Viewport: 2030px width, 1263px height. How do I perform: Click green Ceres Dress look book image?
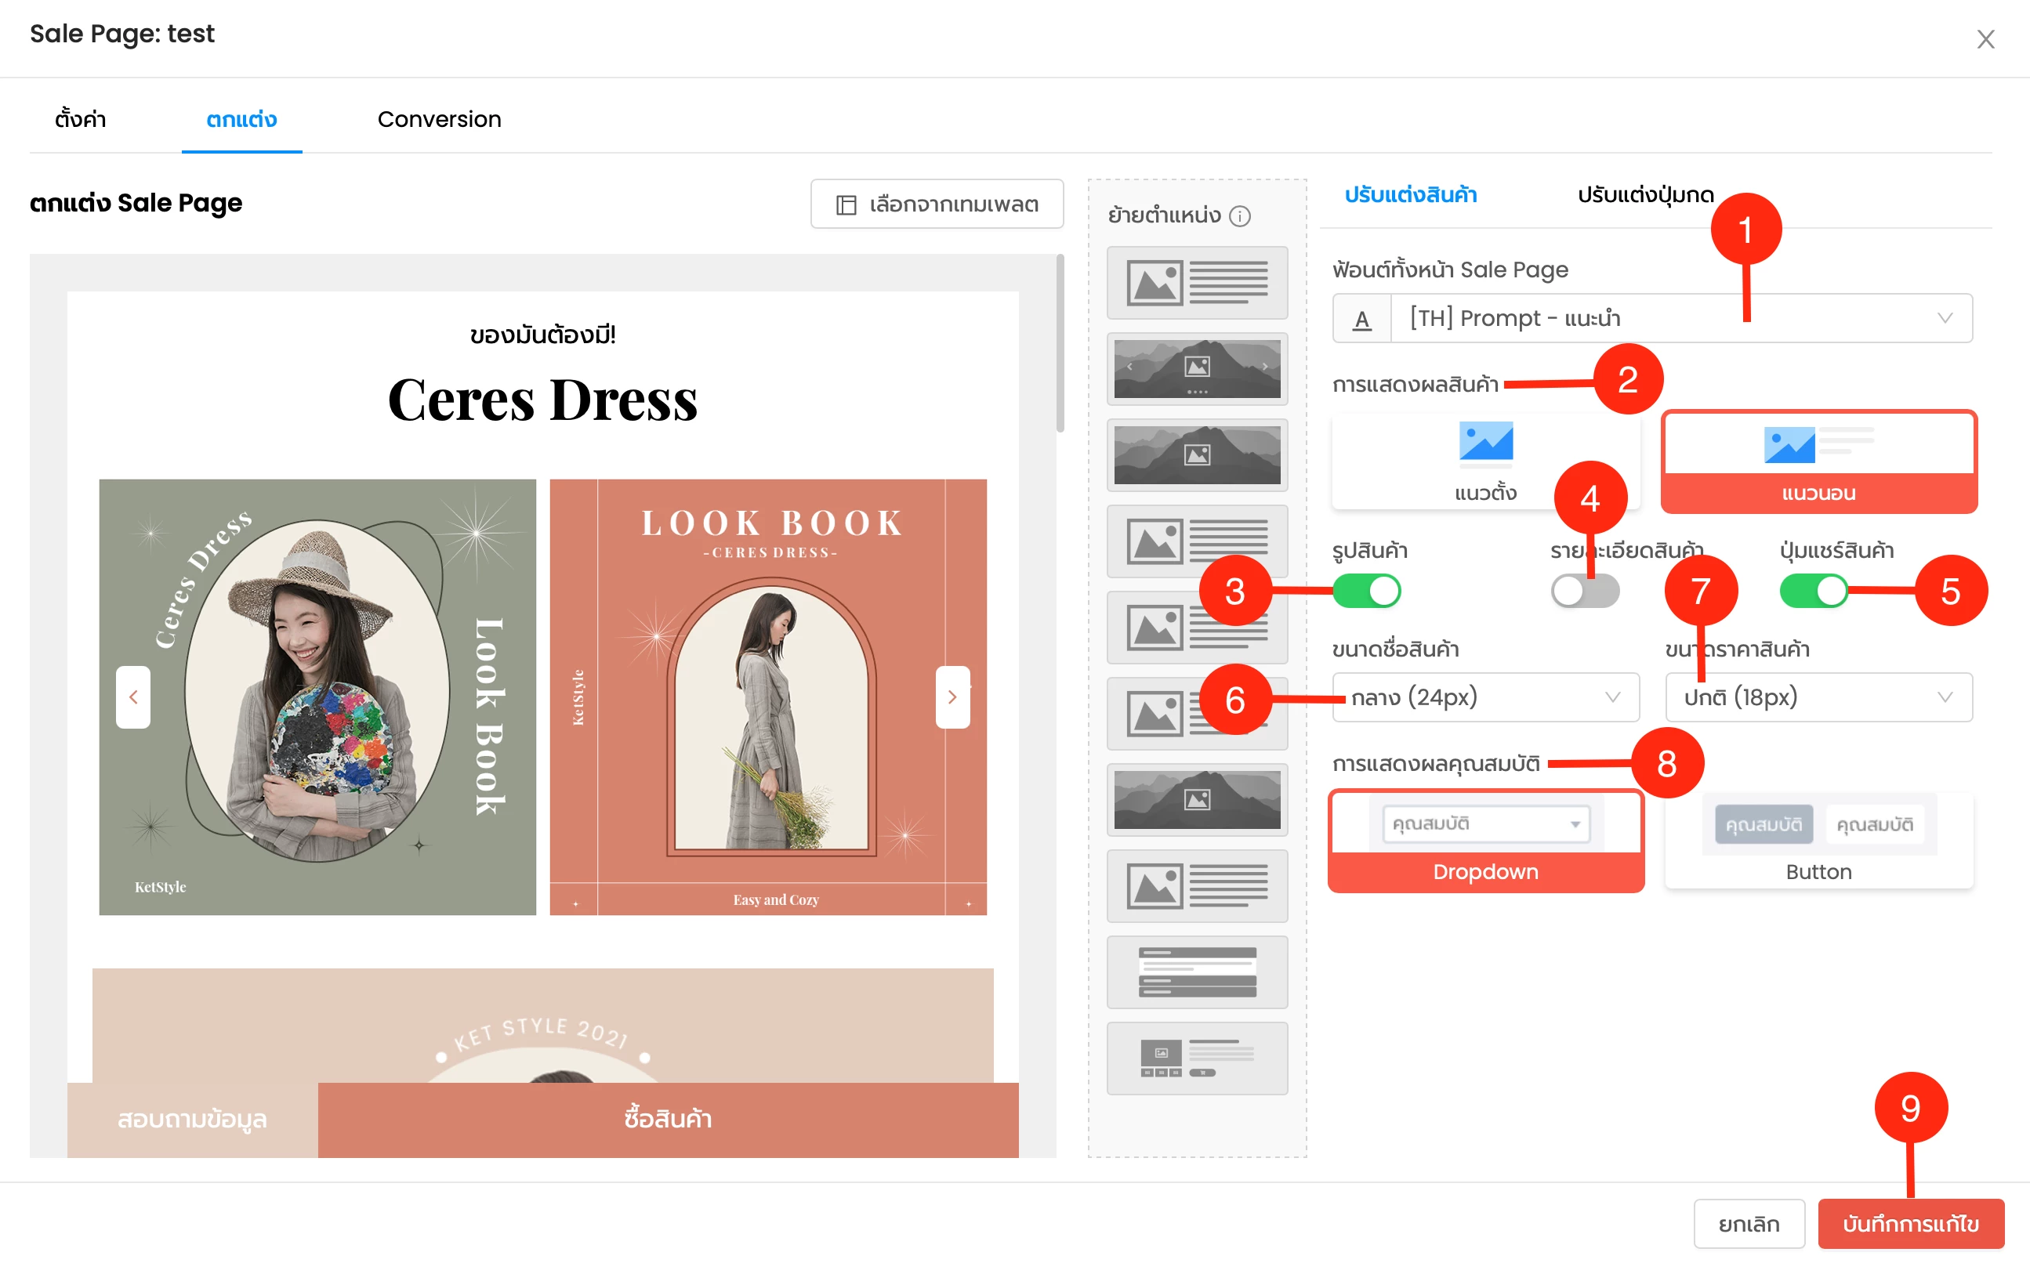pyautogui.click(x=317, y=697)
